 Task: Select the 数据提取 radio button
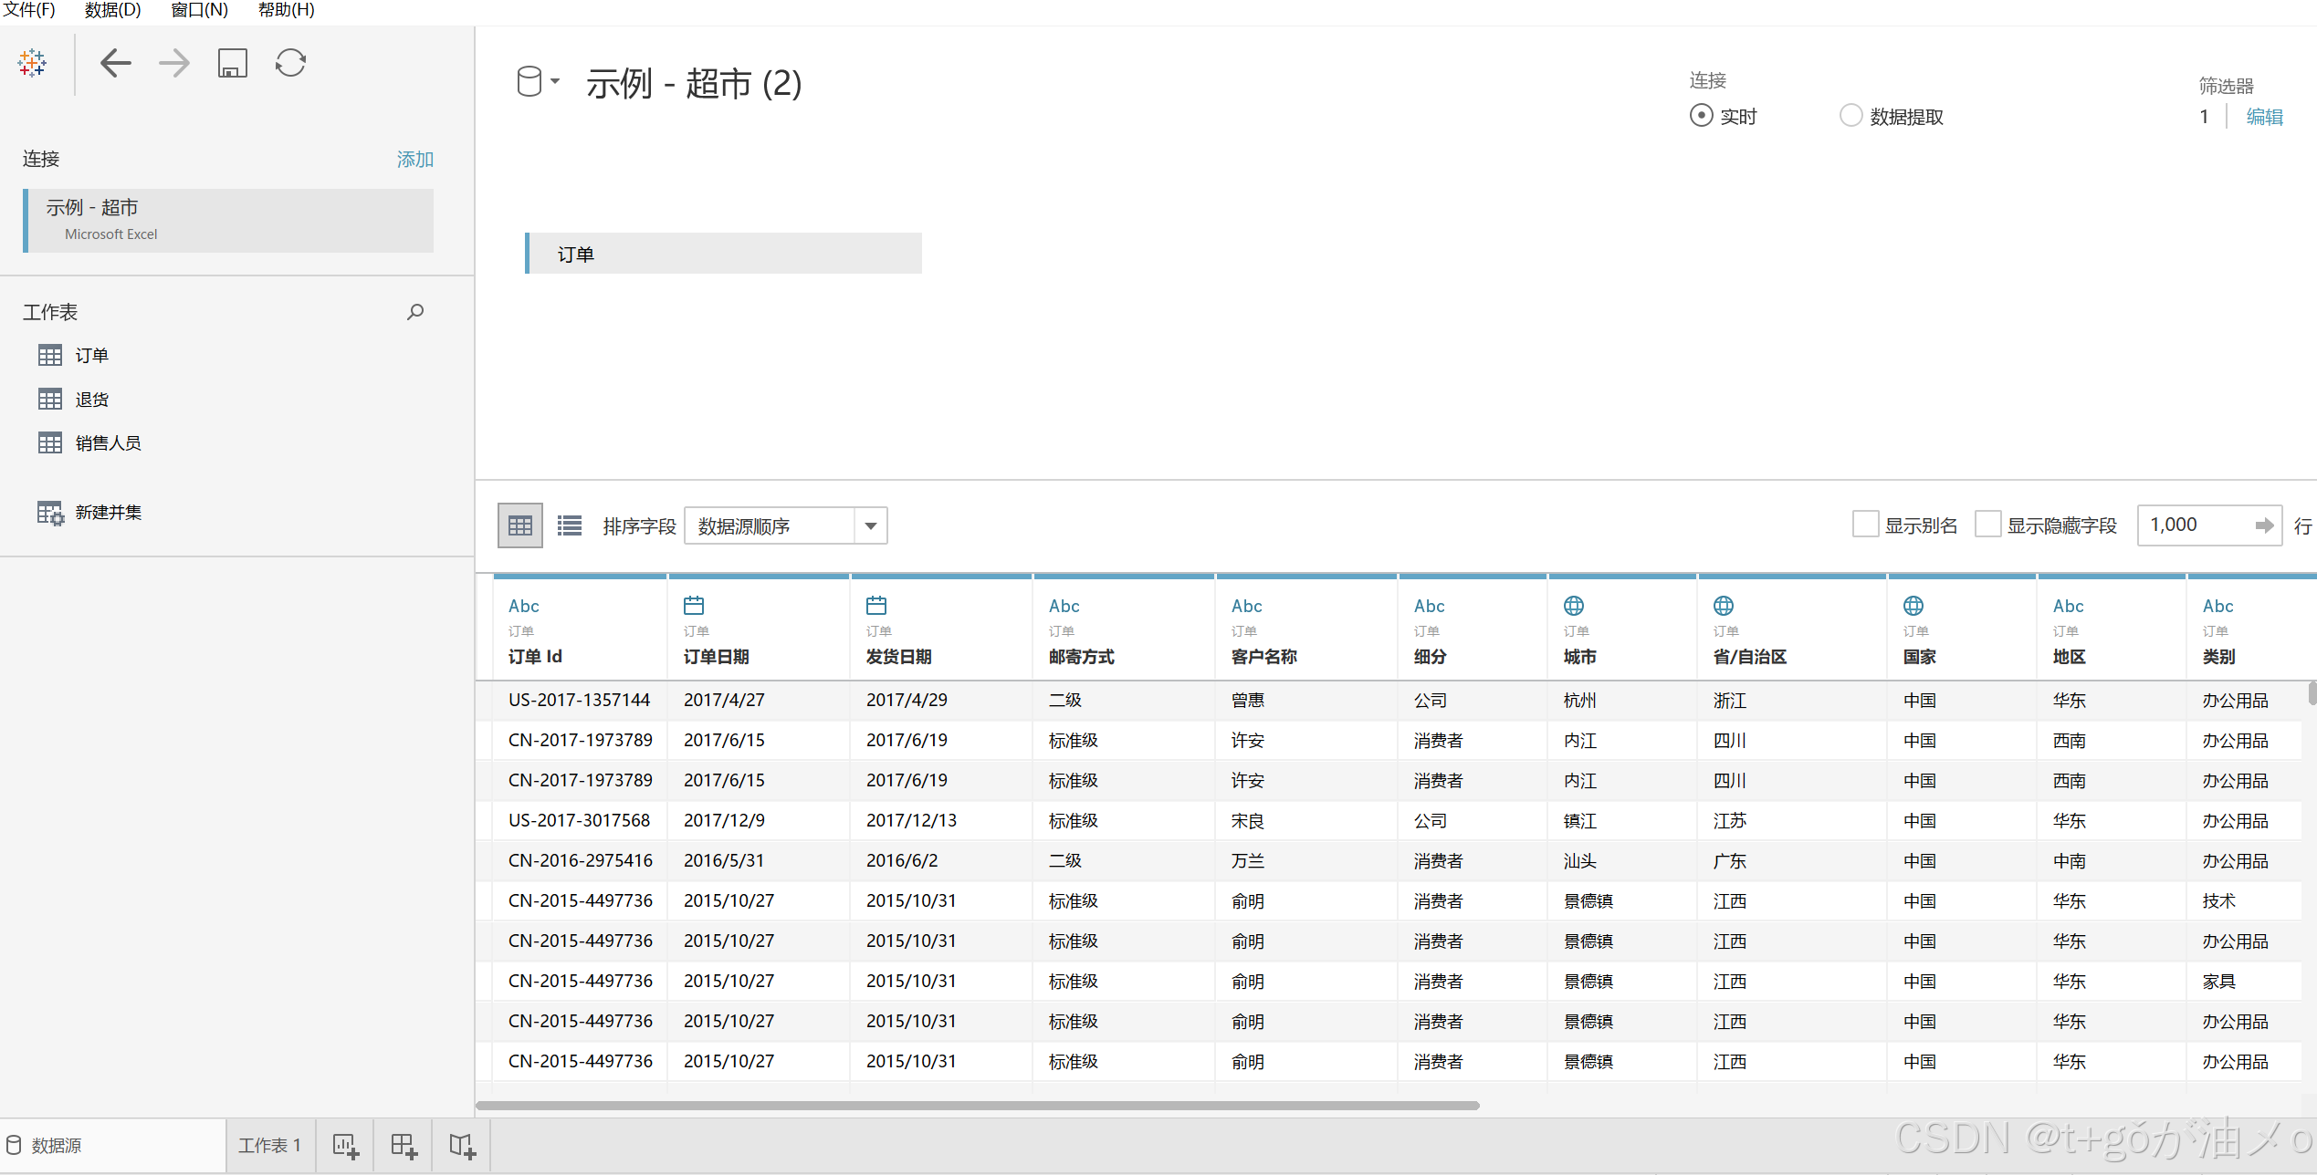1850,116
